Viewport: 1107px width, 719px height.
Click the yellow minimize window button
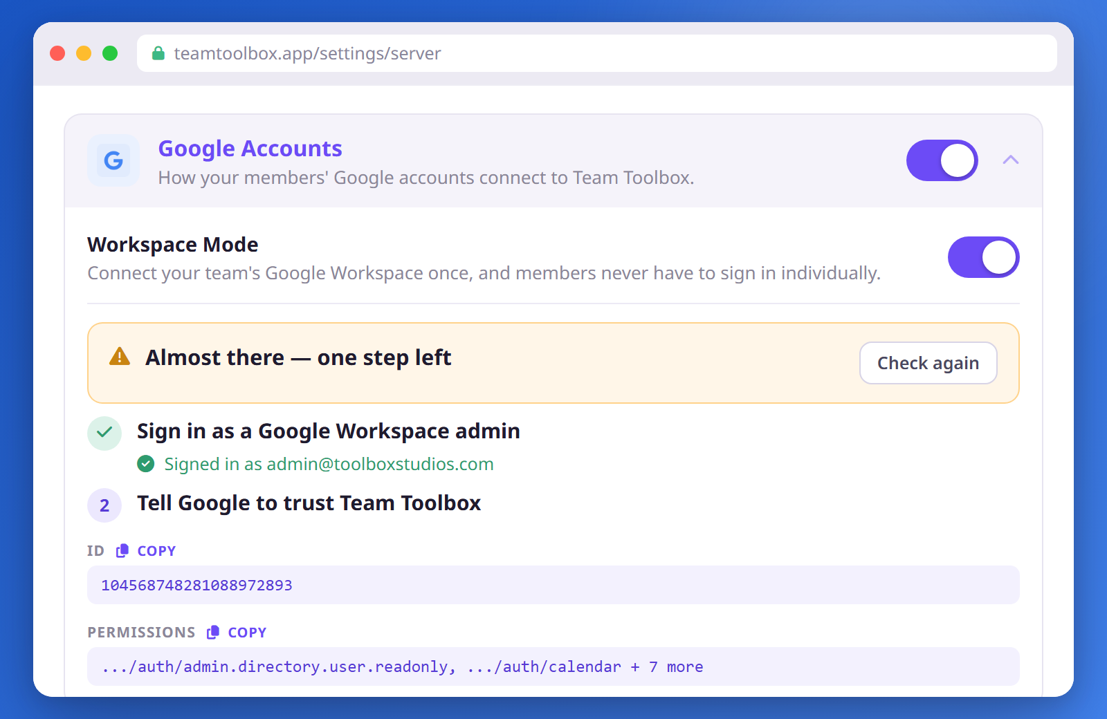coord(84,53)
